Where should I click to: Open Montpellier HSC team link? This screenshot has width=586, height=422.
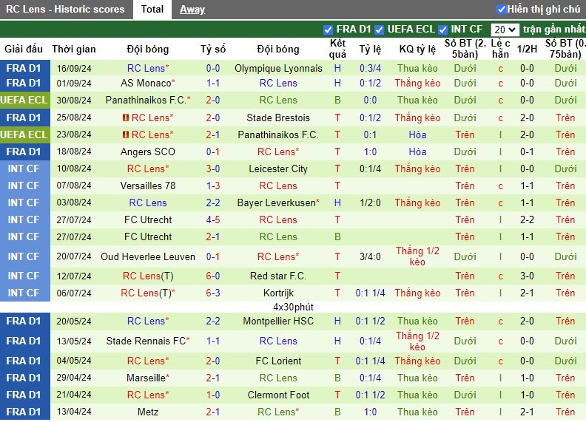pyautogui.click(x=278, y=321)
